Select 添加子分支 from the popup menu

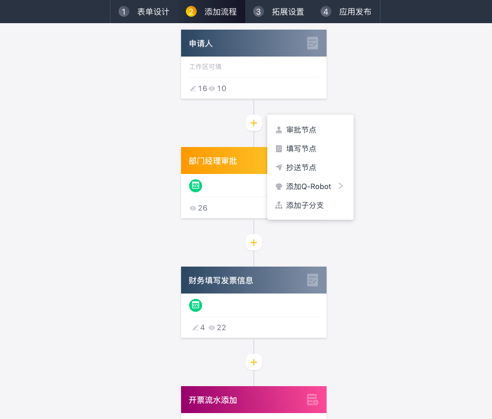tap(310, 205)
